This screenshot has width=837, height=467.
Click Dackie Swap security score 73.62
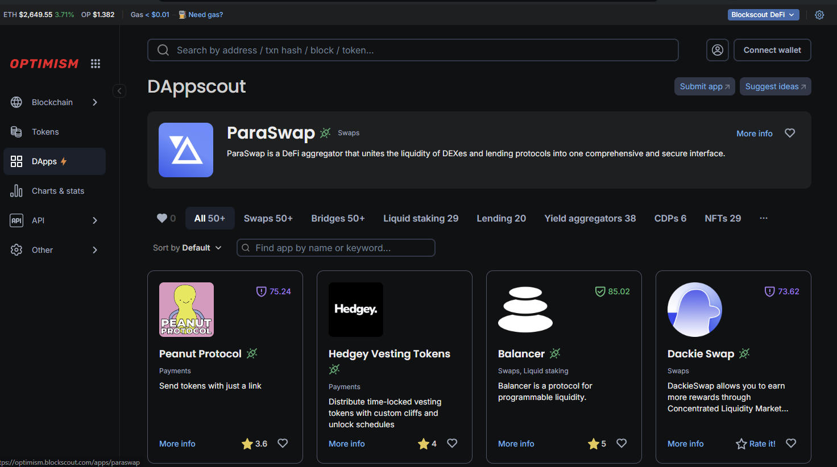click(782, 291)
